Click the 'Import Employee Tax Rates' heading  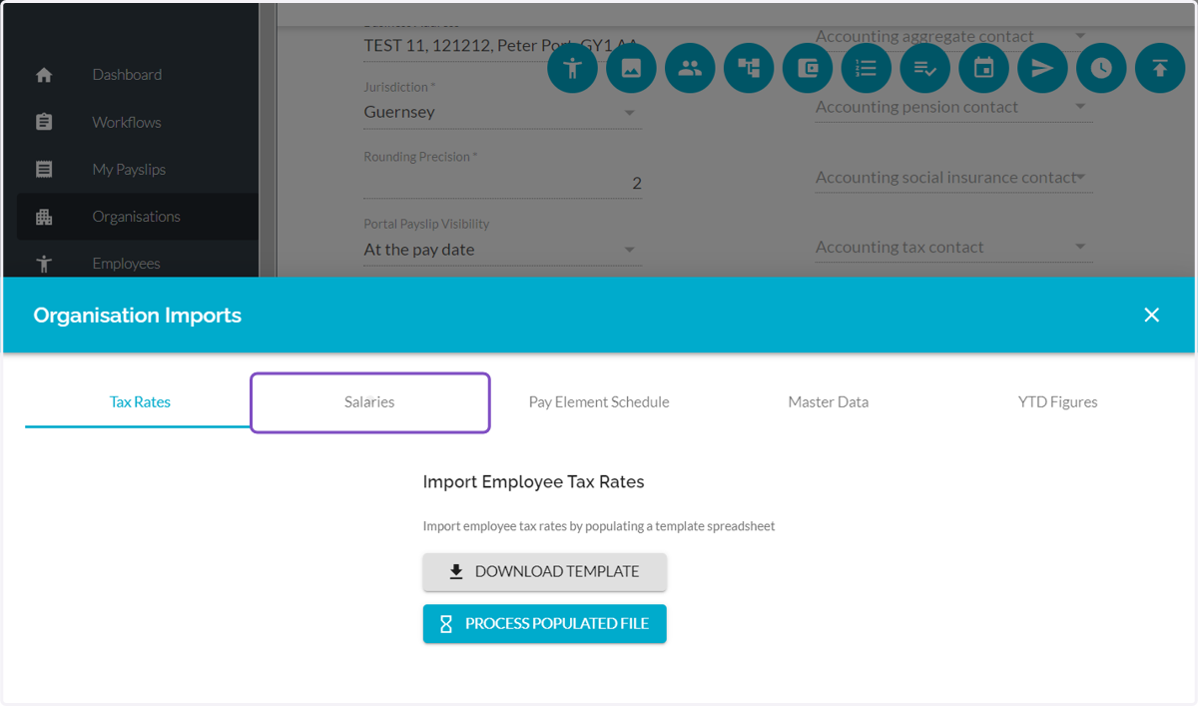point(533,482)
